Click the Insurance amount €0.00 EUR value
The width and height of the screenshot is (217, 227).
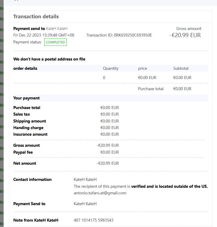[110, 134]
